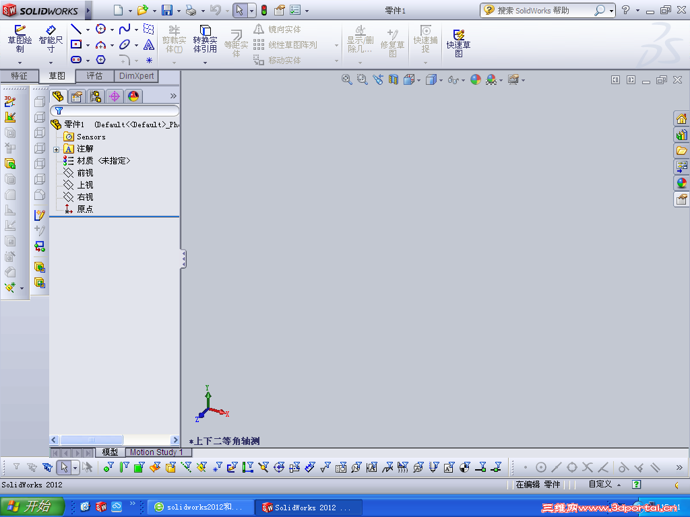Screen dimensions: 690x517
Task: Open the ConfigurationManager tab icon
Action: click(96, 96)
